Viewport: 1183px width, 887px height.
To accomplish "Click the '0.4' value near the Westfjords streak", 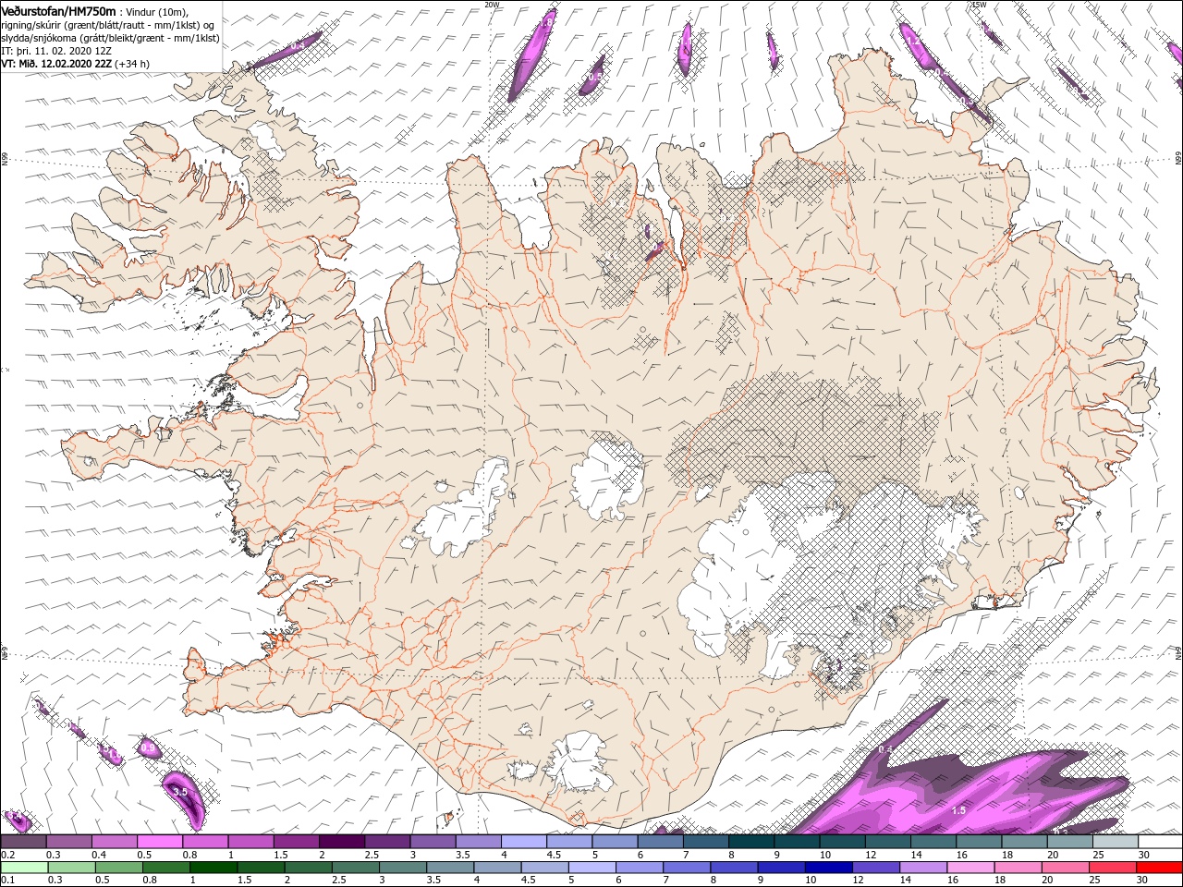I will pyautogui.click(x=298, y=44).
